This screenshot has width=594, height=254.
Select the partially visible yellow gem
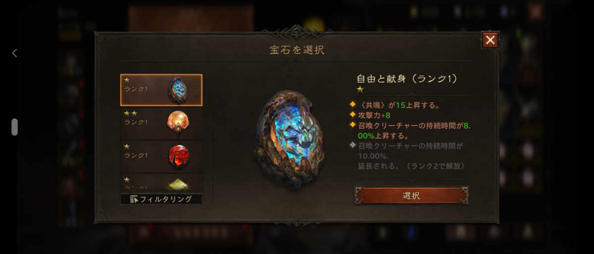coord(178,185)
